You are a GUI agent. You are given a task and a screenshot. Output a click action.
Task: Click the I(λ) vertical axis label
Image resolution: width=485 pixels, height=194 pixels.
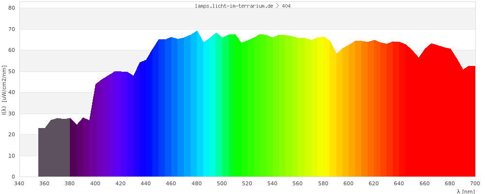[x=4, y=92]
